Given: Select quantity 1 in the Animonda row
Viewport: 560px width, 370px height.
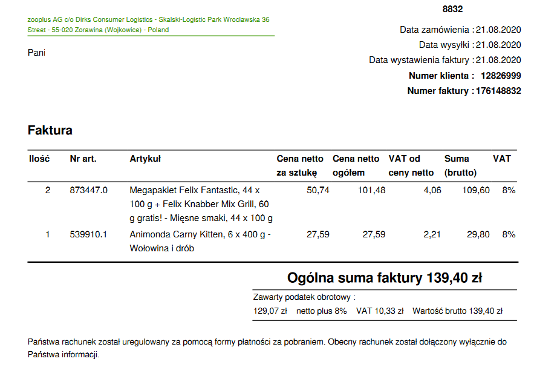Looking at the screenshot, I should 48,234.
